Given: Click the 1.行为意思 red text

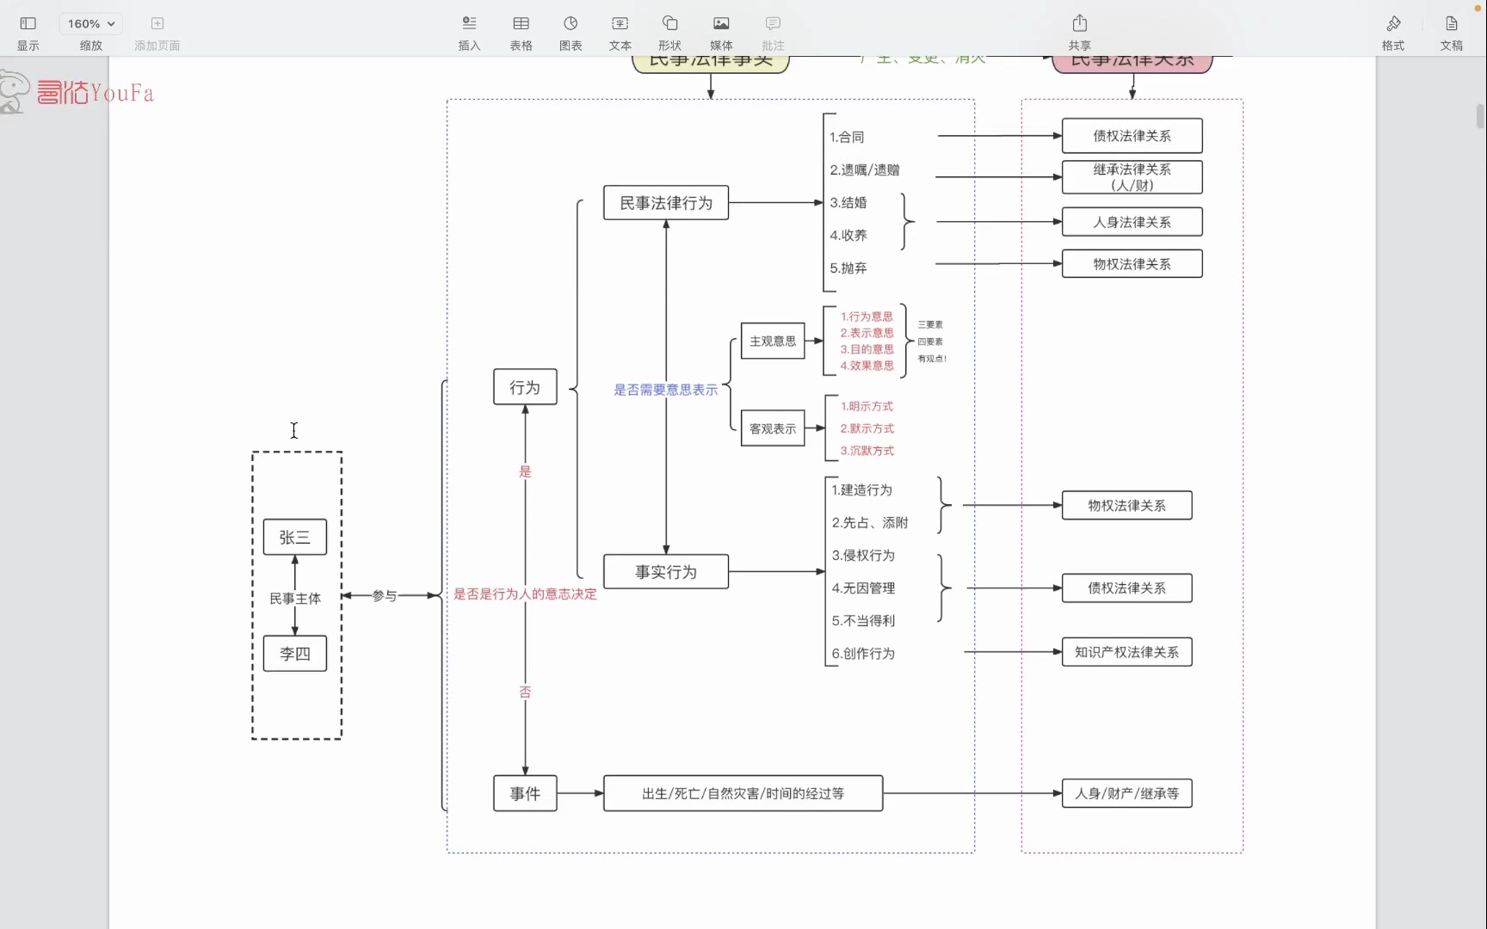Looking at the screenshot, I should coord(867,317).
